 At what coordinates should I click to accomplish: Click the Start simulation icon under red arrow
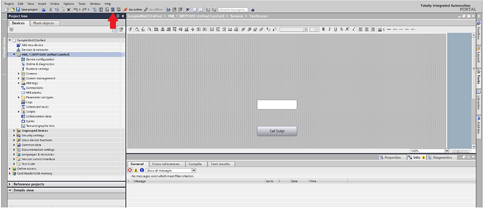point(113,10)
